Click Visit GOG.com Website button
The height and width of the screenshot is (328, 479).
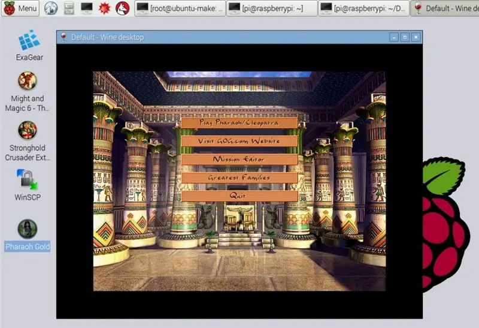point(239,141)
